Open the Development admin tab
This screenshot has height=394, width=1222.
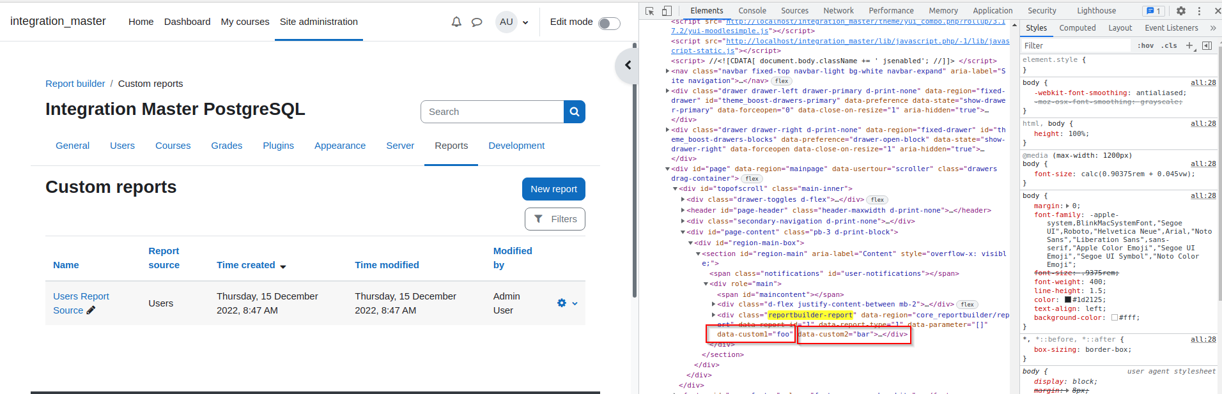coord(516,146)
